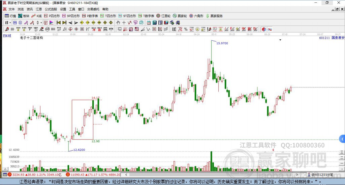The image size is (345, 185).
Task: Jump to first bar icon
Action: pos(59,23)
